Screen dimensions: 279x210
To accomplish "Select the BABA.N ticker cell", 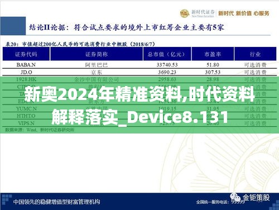I will [26, 65].
